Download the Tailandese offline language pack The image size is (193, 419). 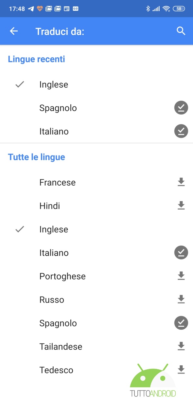tap(181, 346)
